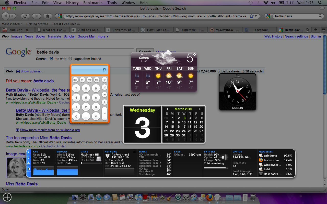Go to the next month in the calendar widget

tap(200, 109)
